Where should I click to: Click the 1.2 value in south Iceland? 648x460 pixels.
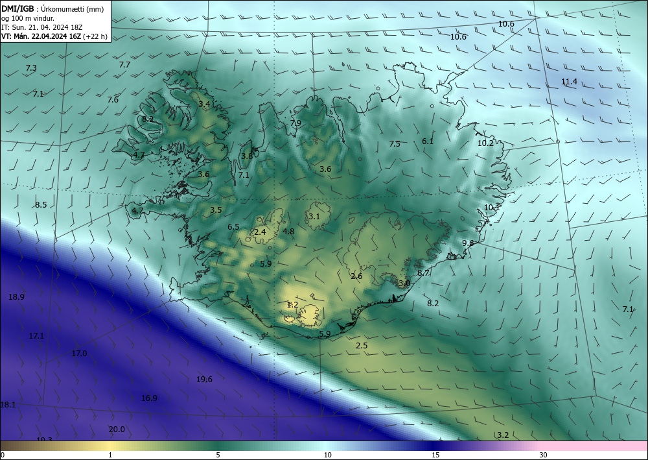293,305
